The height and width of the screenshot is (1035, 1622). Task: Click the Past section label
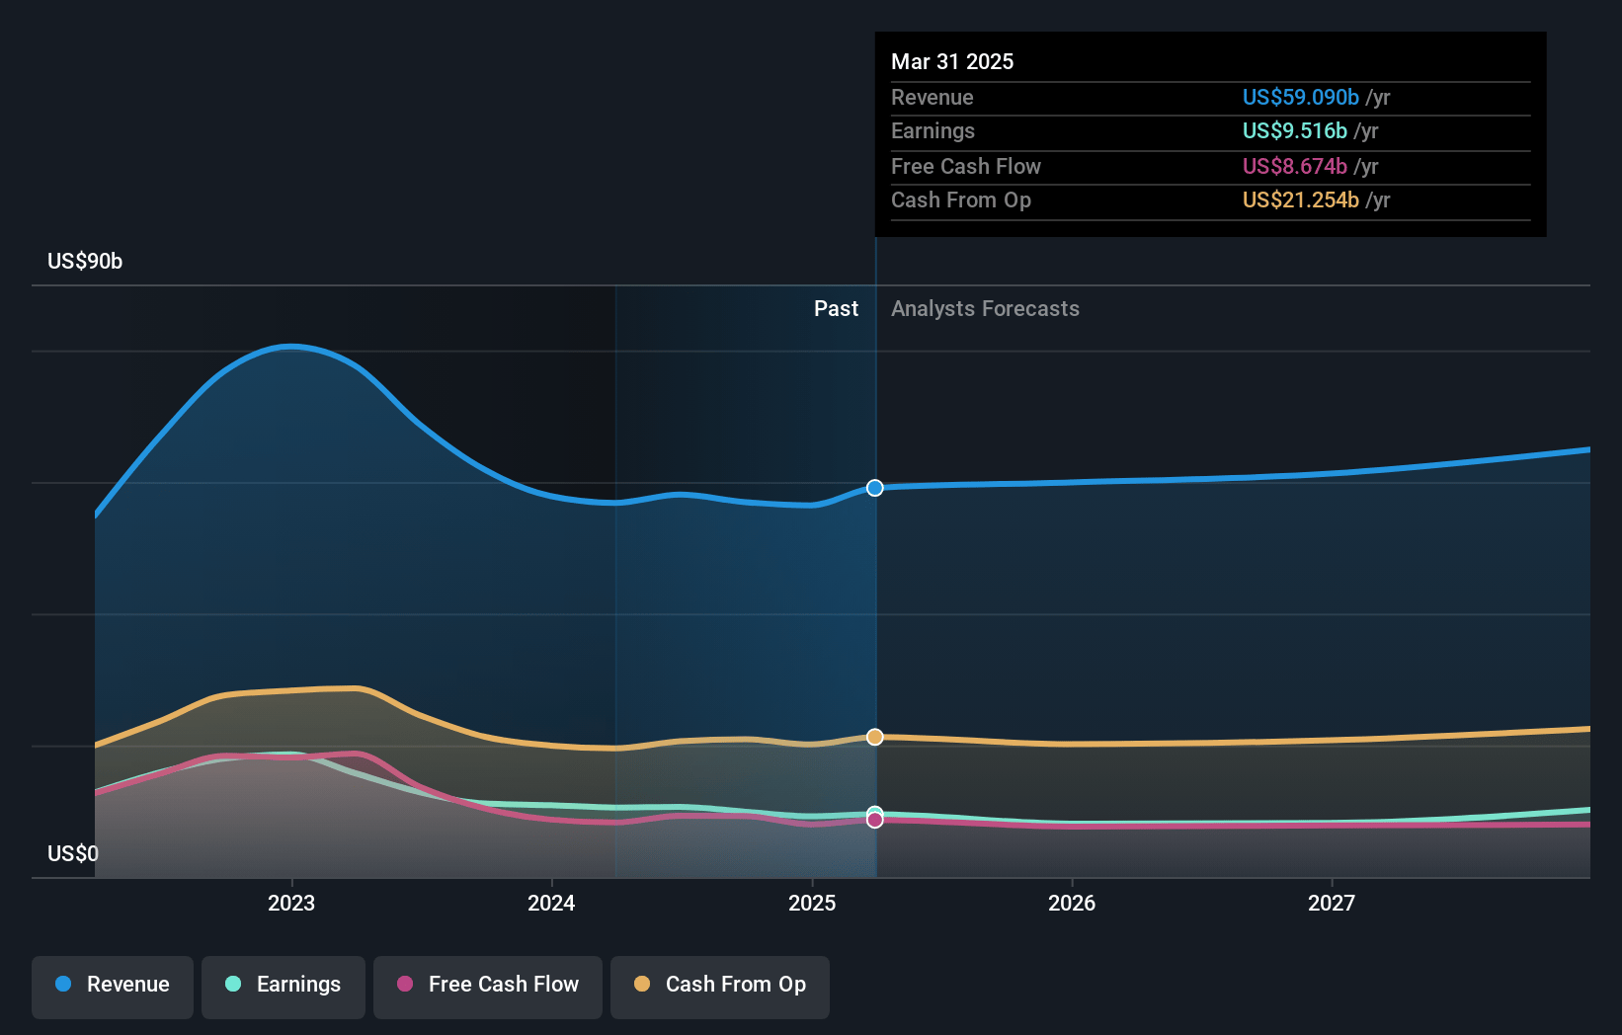[836, 308]
